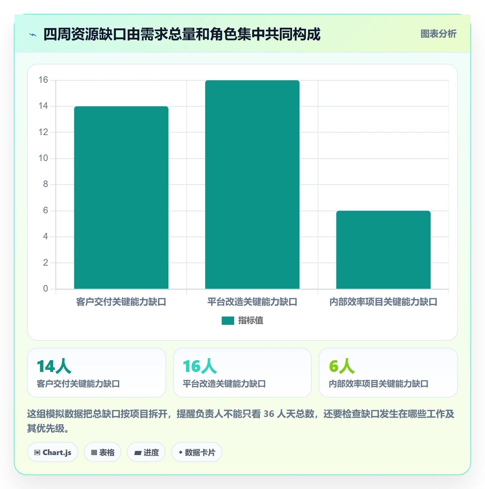The width and height of the screenshot is (485, 489).
Task: Click the 进度 tag
Action: point(146,452)
